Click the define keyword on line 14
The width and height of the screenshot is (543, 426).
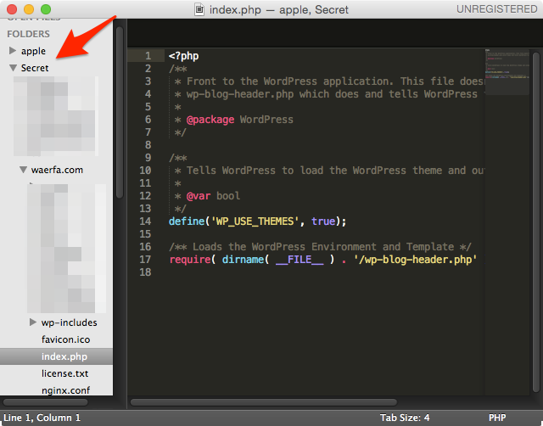click(187, 221)
